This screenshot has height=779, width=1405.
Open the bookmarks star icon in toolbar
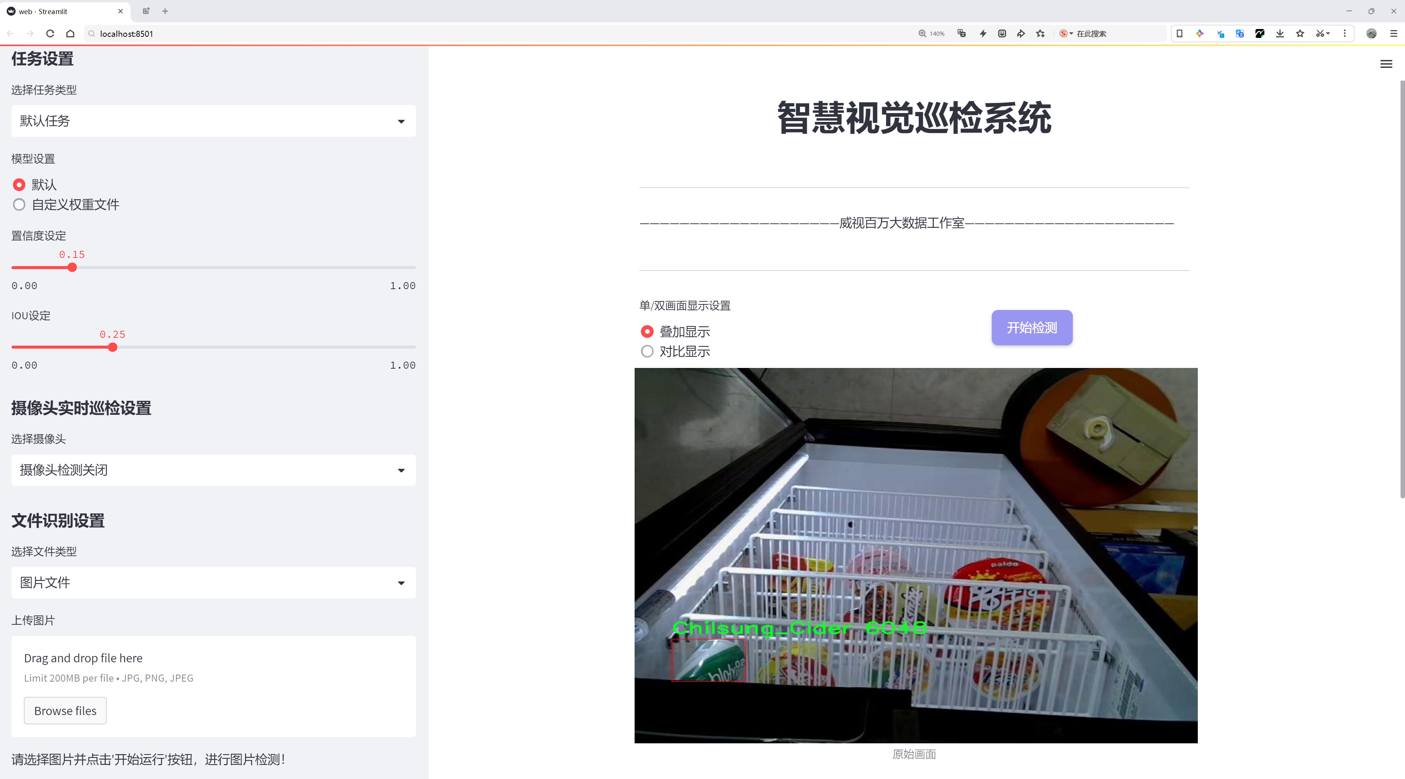1300,33
